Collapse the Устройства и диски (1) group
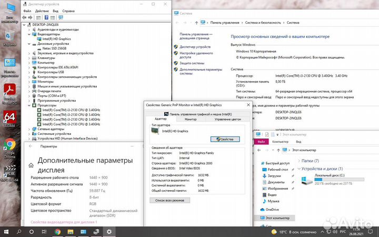The height and width of the screenshot is (237, 379). click(x=299, y=169)
